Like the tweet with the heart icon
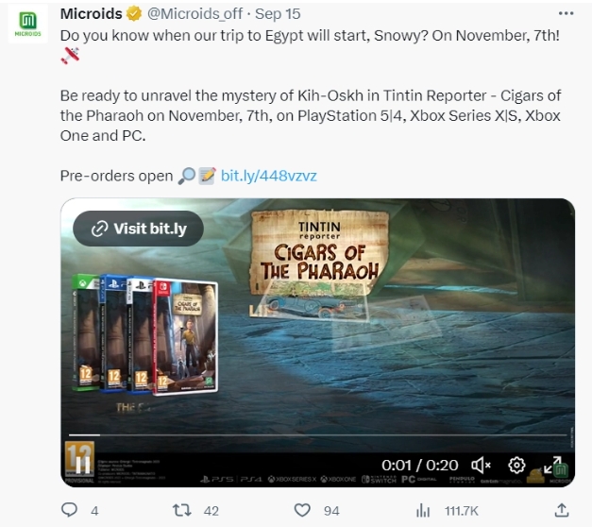Viewport: 592px width, 527px height. [x=302, y=510]
